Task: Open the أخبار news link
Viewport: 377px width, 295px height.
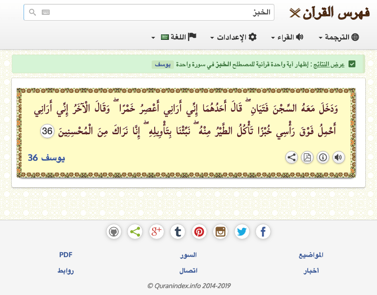Action: pos(311,271)
